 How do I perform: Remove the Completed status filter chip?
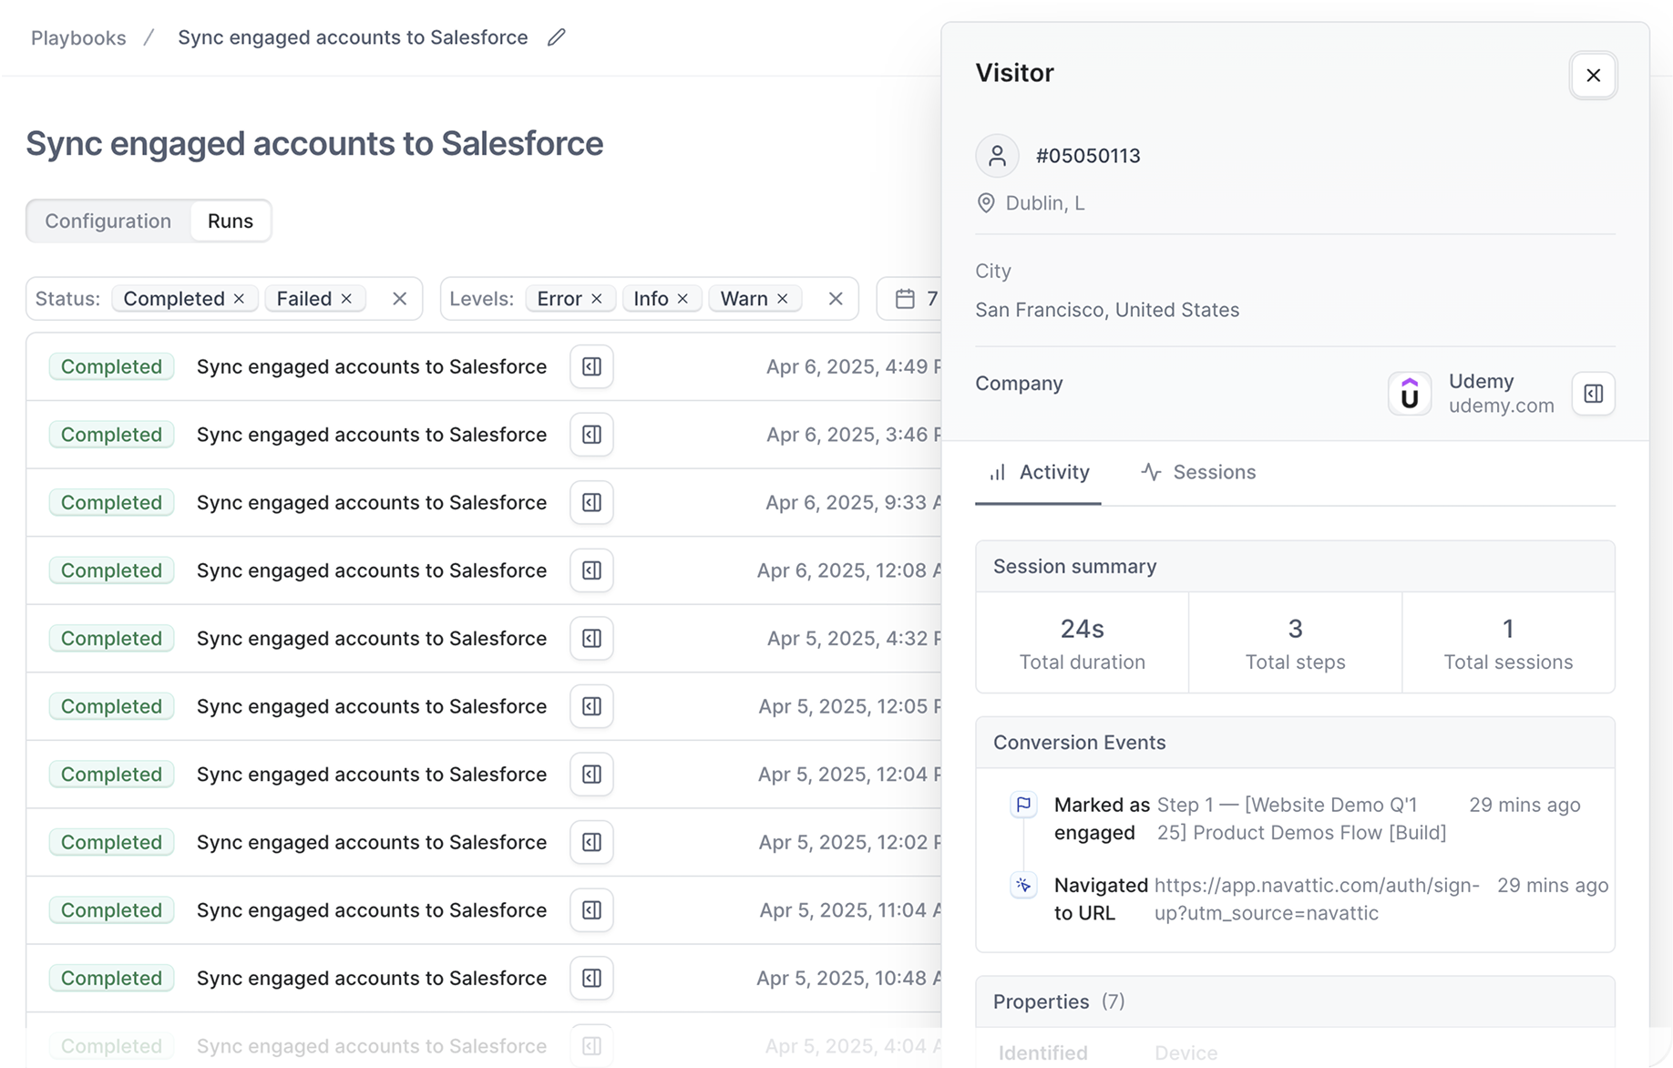239,299
